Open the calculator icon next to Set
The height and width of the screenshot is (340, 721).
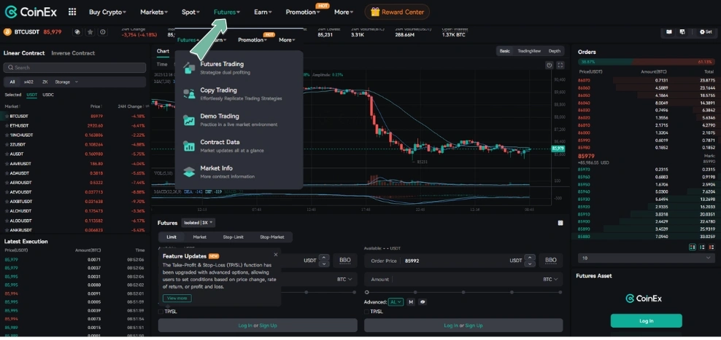click(682, 31)
